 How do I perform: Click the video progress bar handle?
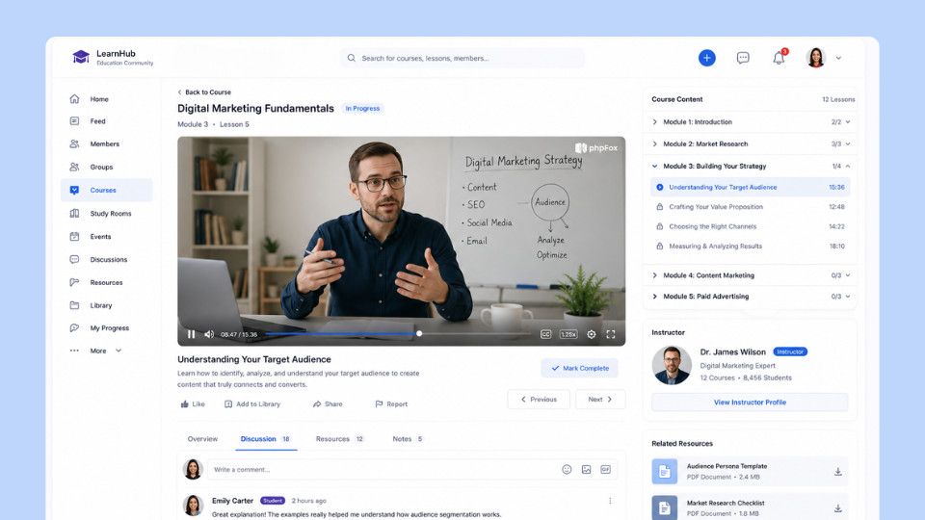click(x=419, y=334)
